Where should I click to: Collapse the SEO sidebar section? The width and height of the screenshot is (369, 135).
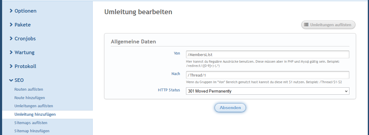[19, 80]
